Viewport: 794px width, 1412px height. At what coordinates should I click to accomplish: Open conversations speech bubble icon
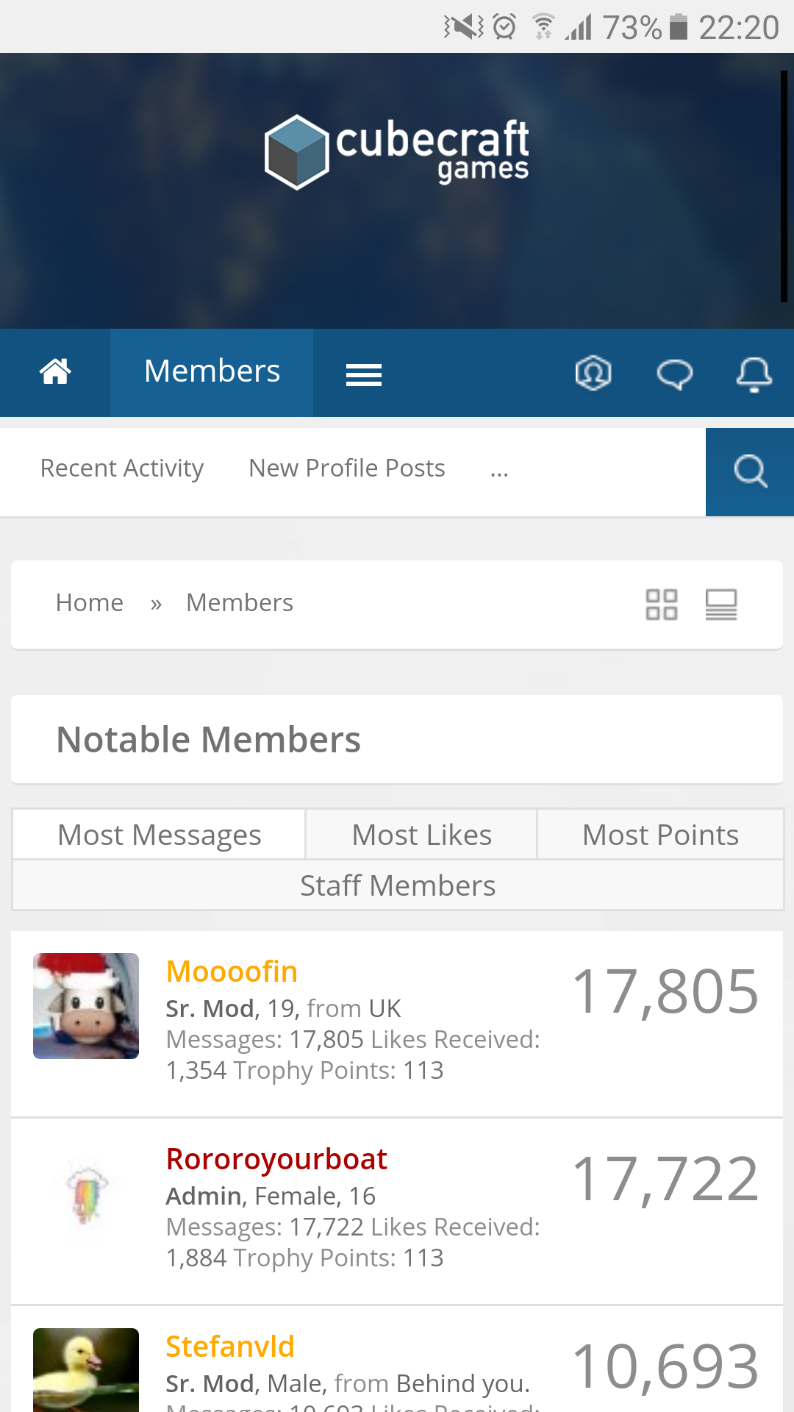coord(674,374)
